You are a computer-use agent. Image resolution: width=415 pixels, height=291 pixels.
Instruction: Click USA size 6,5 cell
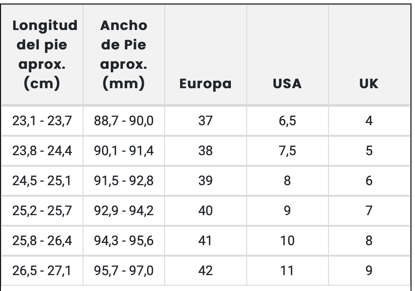287,121
